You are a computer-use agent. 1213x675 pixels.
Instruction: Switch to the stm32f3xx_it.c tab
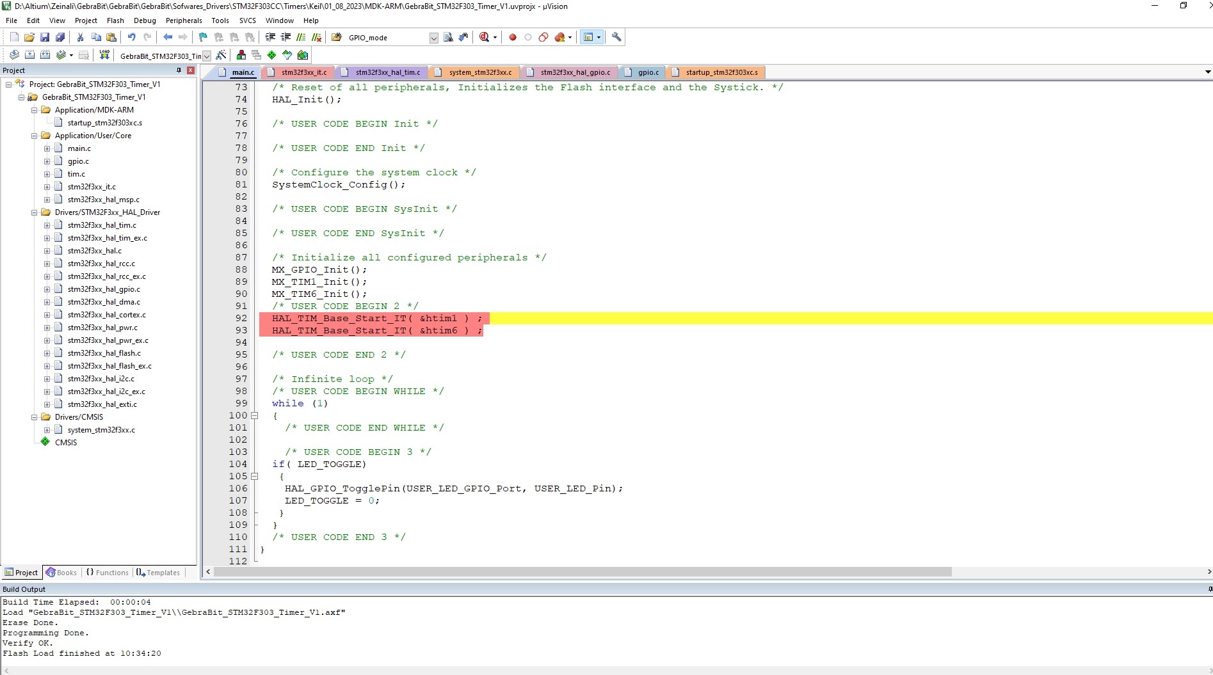tap(298, 72)
